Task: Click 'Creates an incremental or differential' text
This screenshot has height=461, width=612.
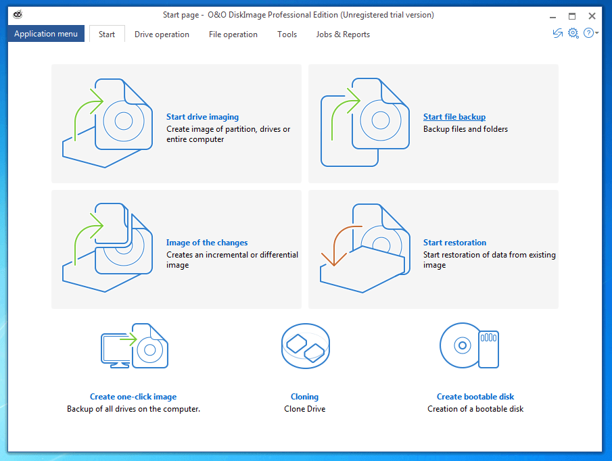Action: (232, 255)
